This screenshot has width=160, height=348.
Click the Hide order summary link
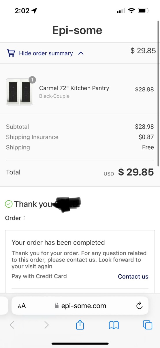pyautogui.click(x=46, y=53)
